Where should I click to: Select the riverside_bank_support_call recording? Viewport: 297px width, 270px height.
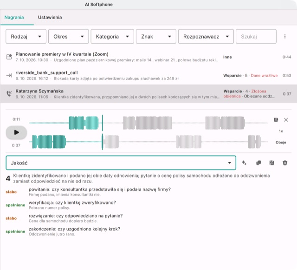(148, 75)
